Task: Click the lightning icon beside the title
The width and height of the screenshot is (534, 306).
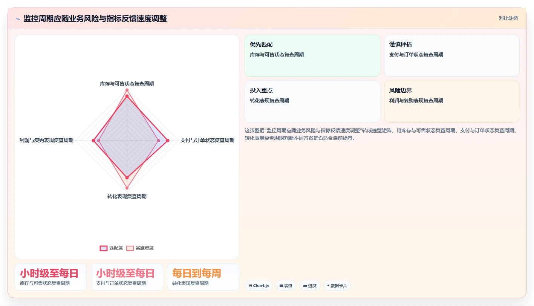Action: (x=18, y=19)
